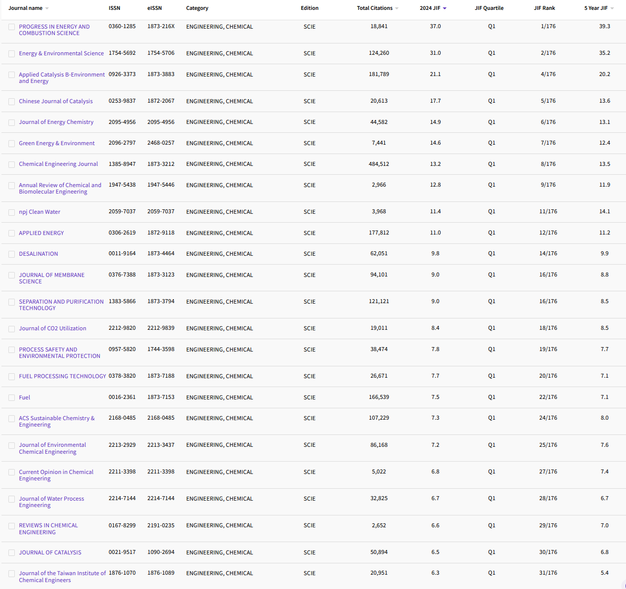This screenshot has height=589, width=626.
Task: Select the Chinese Journal of Catalysis checkbox
Action: point(11,101)
